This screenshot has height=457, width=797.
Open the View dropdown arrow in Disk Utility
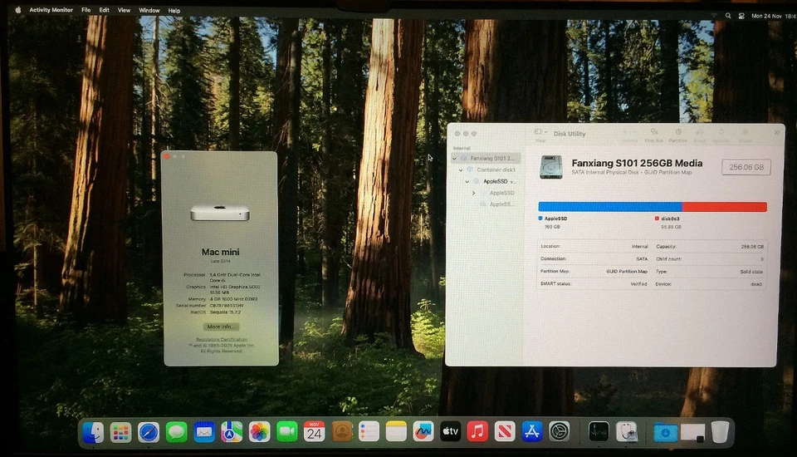click(x=546, y=132)
